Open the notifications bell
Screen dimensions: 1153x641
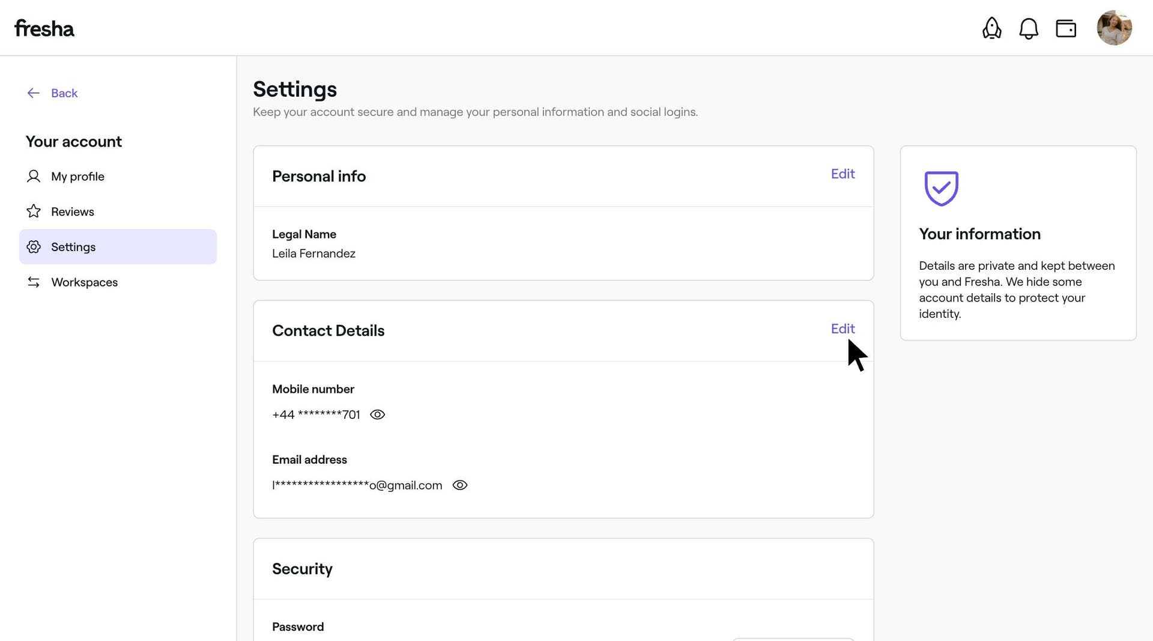[1029, 28]
